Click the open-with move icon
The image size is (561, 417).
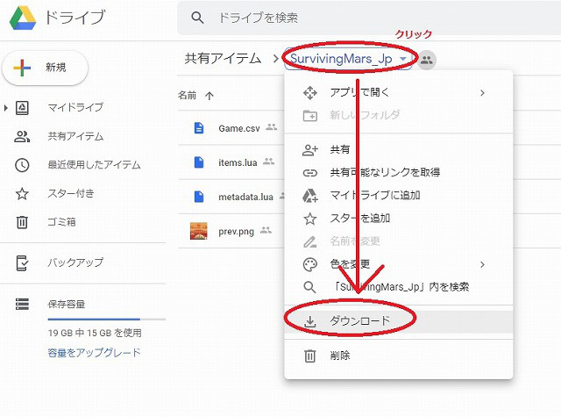click(309, 93)
